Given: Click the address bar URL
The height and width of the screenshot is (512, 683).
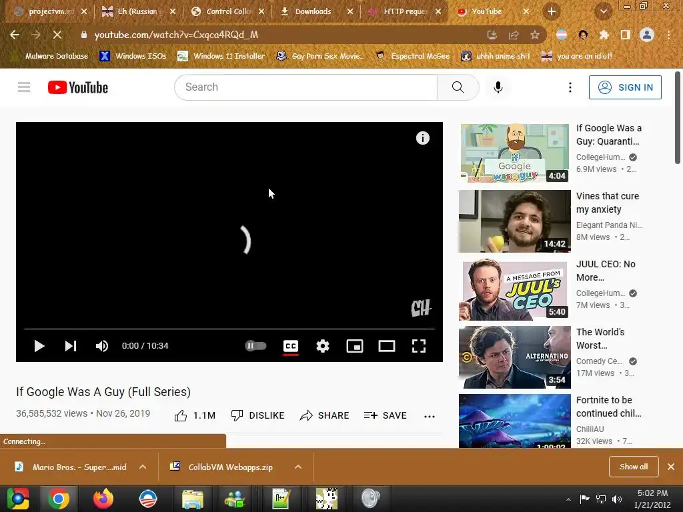Looking at the screenshot, I should pos(176,35).
